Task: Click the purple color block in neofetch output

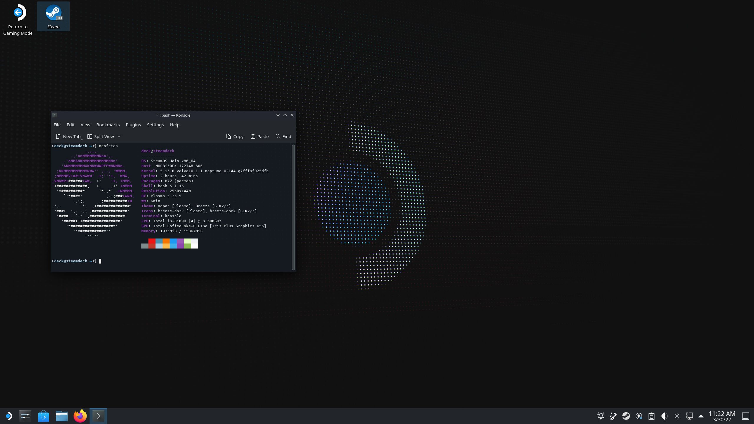Action: point(180,241)
